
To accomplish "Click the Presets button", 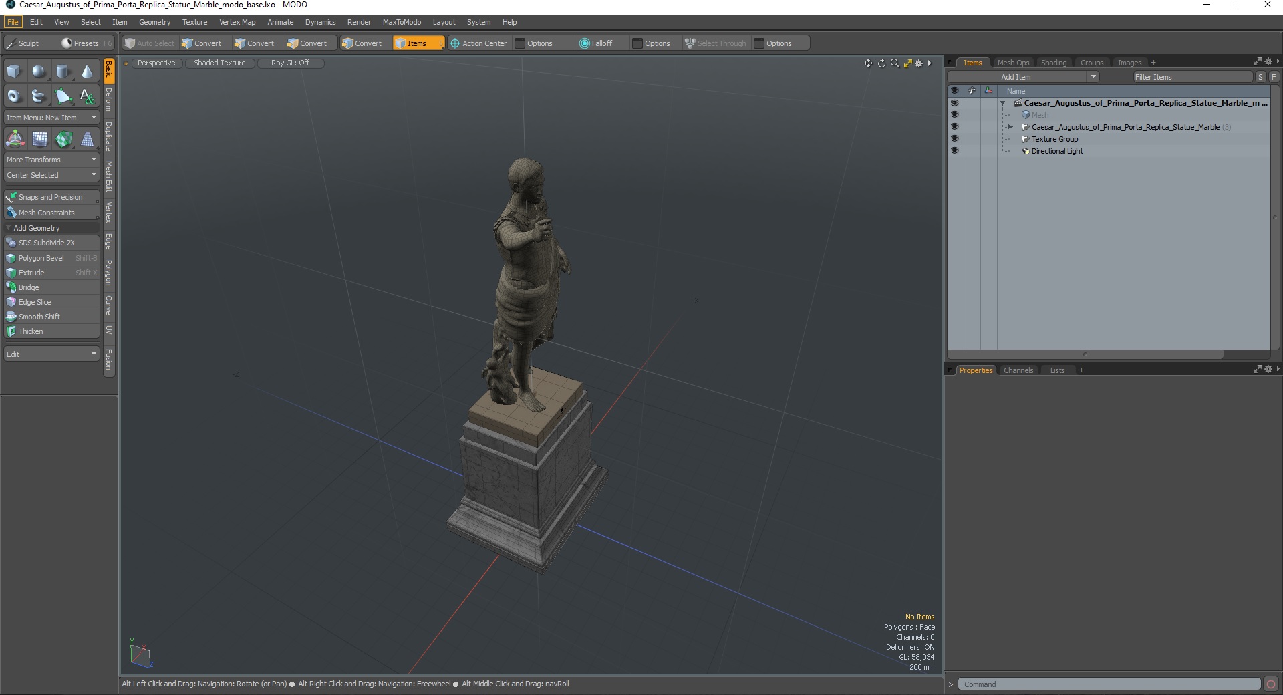I will point(86,43).
